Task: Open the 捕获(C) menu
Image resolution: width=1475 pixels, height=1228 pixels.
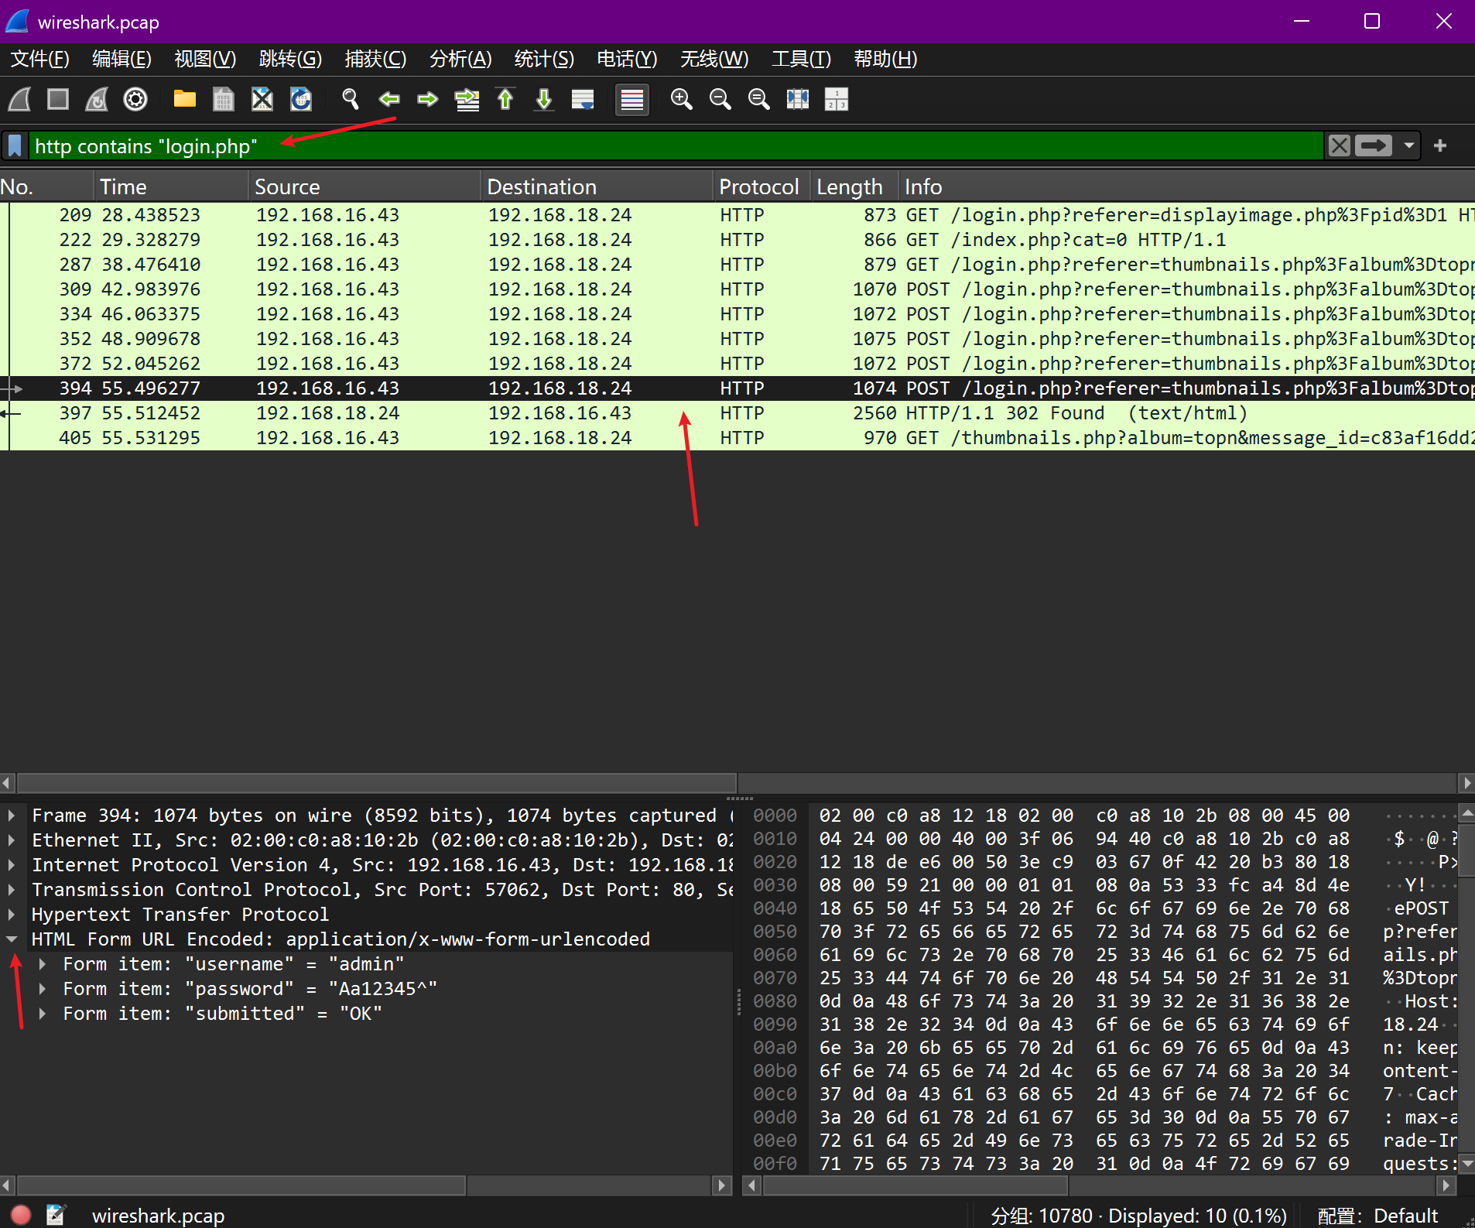Action: 375,59
